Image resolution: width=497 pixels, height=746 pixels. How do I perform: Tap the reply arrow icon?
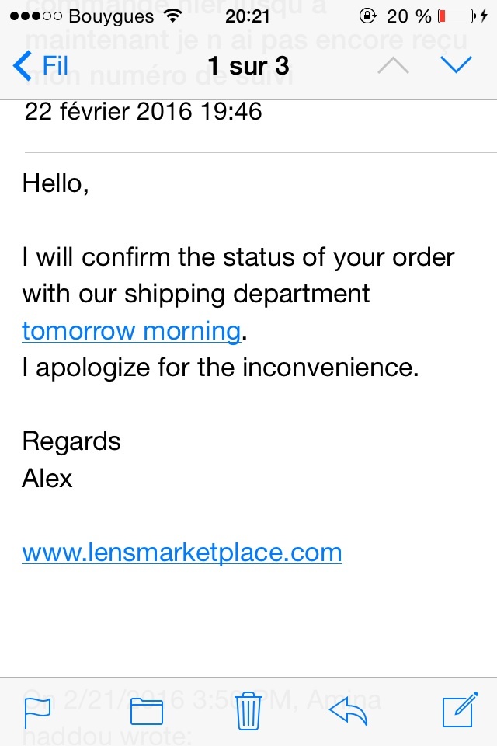point(348,709)
